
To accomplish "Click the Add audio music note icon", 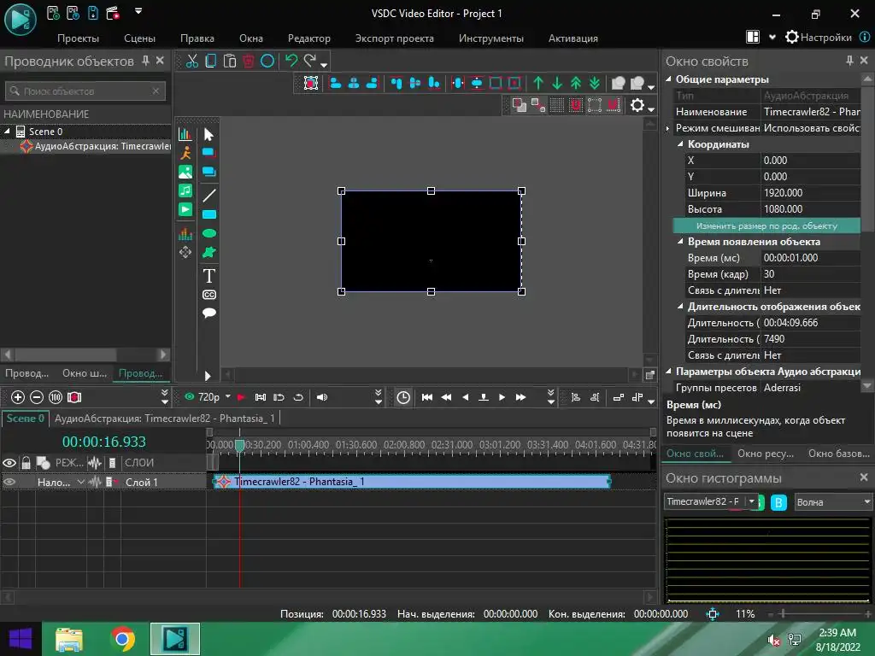I will 185,190.
